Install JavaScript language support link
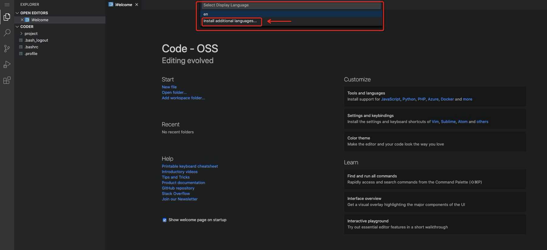Image resolution: width=547 pixels, height=250 pixels. tap(391, 99)
